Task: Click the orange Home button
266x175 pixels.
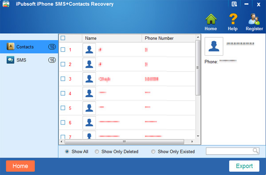Action: point(20,166)
